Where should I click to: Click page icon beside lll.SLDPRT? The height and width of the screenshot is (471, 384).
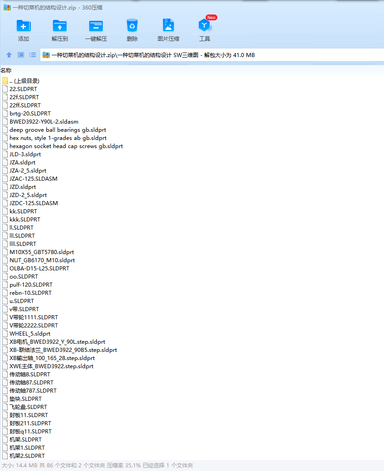pyautogui.click(x=5, y=235)
